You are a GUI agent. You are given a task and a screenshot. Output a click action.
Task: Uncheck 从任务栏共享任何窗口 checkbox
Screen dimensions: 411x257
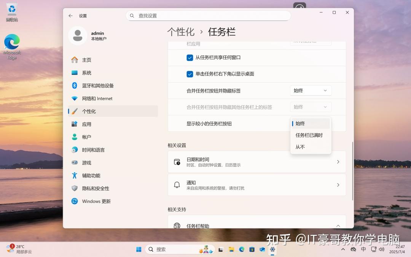click(x=190, y=57)
